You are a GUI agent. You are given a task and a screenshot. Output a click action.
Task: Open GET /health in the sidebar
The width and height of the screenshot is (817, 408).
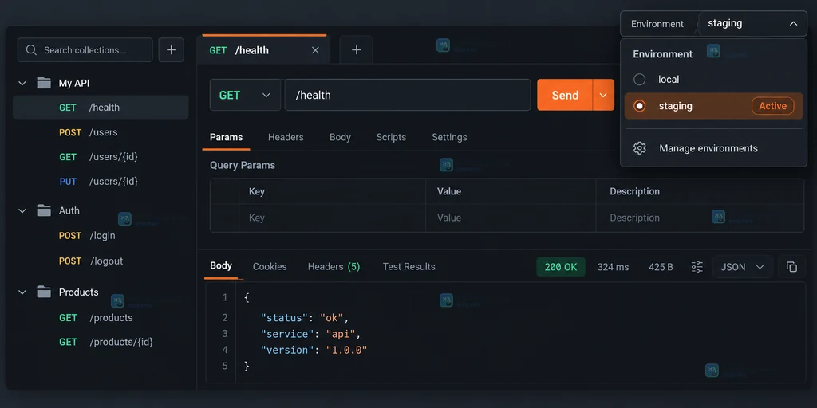pos(101,108)
